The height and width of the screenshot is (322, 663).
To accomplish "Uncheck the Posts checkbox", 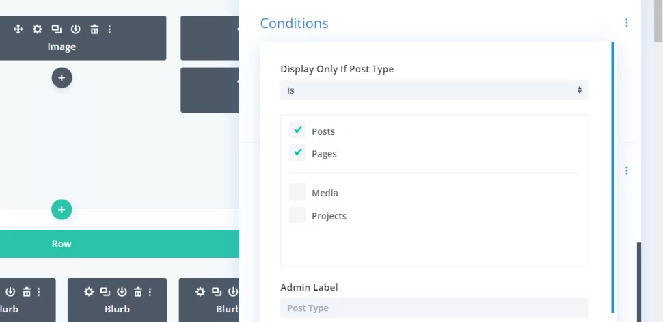I will tap(297, 131).
